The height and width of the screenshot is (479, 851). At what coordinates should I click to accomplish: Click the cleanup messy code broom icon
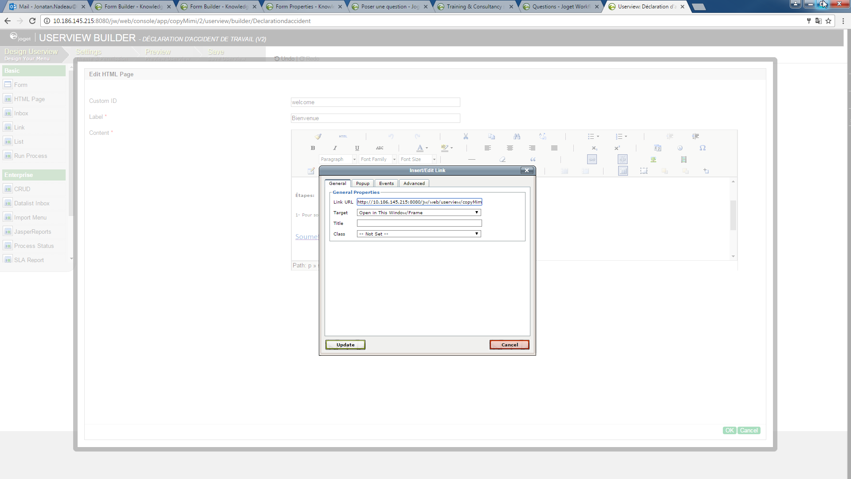click(318, 137)
